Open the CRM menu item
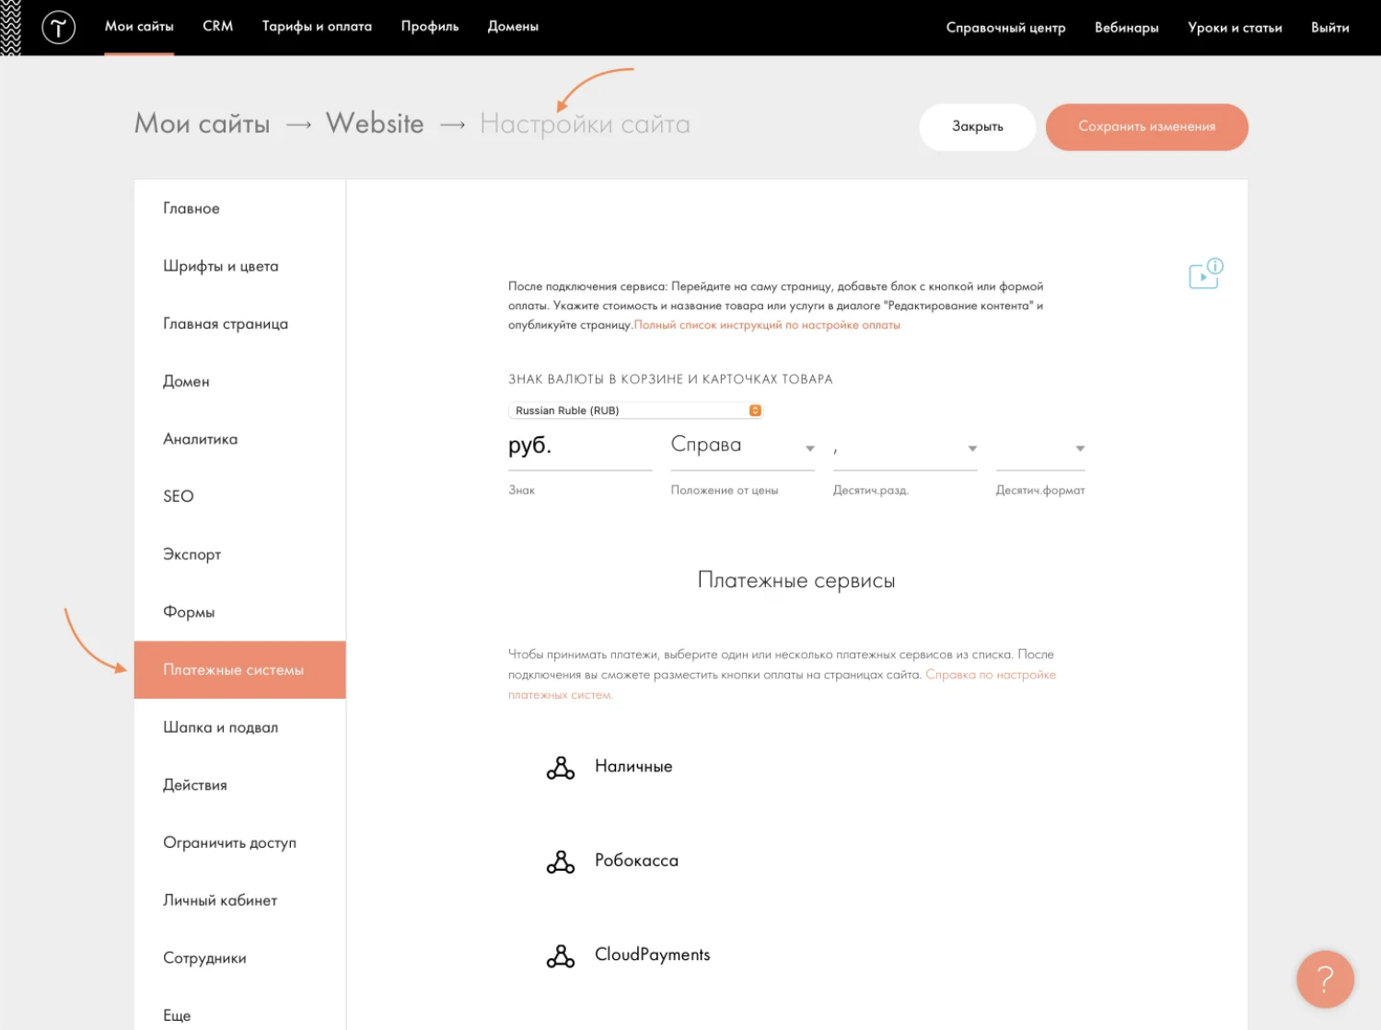This screenshot has width=1381, height=1030. click(x=217, y=27)
